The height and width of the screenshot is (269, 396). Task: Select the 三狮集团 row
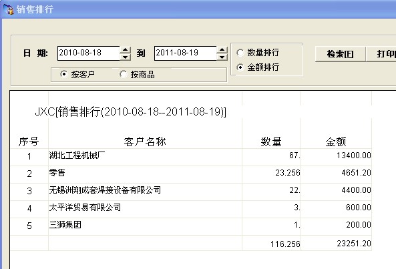click(191, 226)
